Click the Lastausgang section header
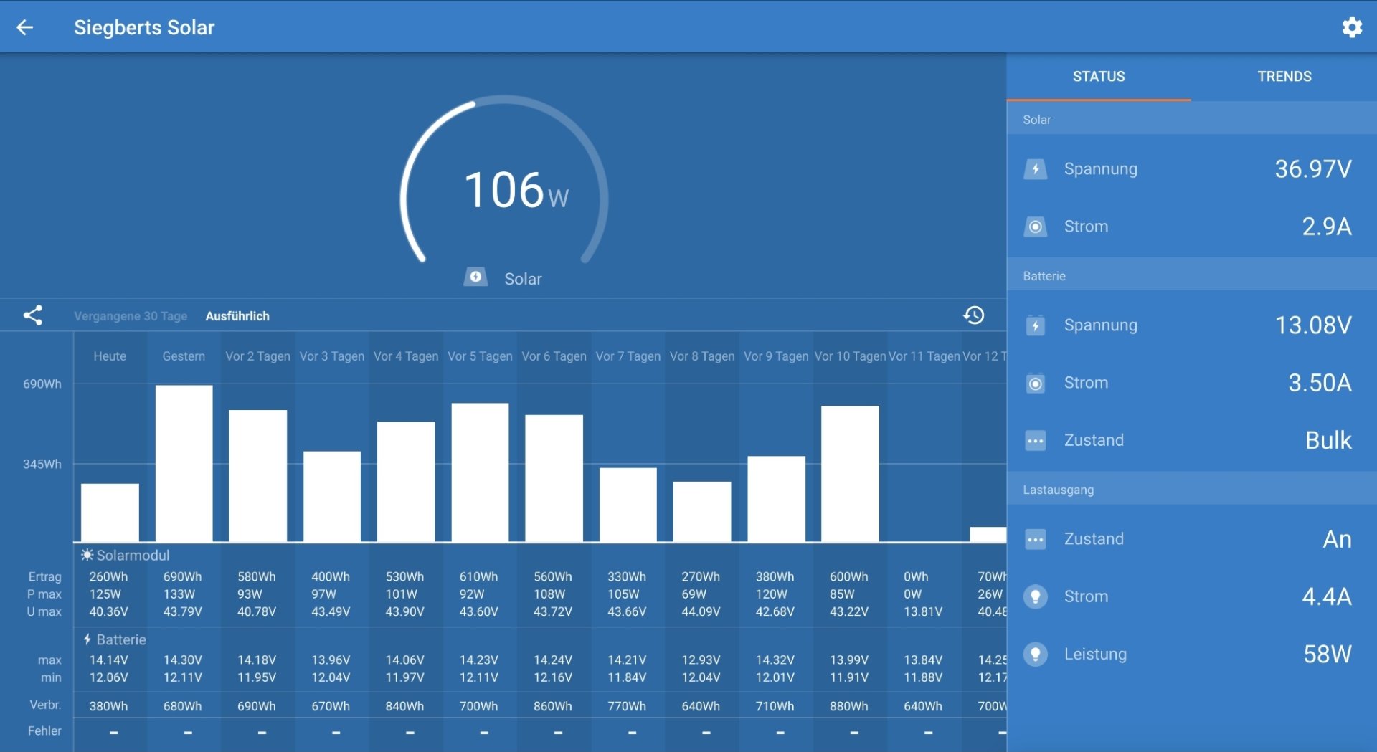 1192,490
